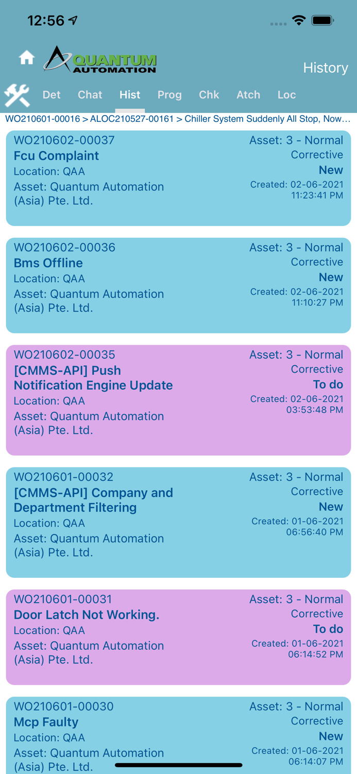Click the crossed tools maintenance icon
Viewport: 357px width, 774px height.
[x=17, y=95]
